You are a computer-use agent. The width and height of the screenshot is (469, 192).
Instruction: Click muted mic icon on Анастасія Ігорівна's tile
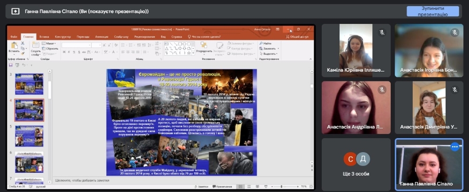coord(454,33)
